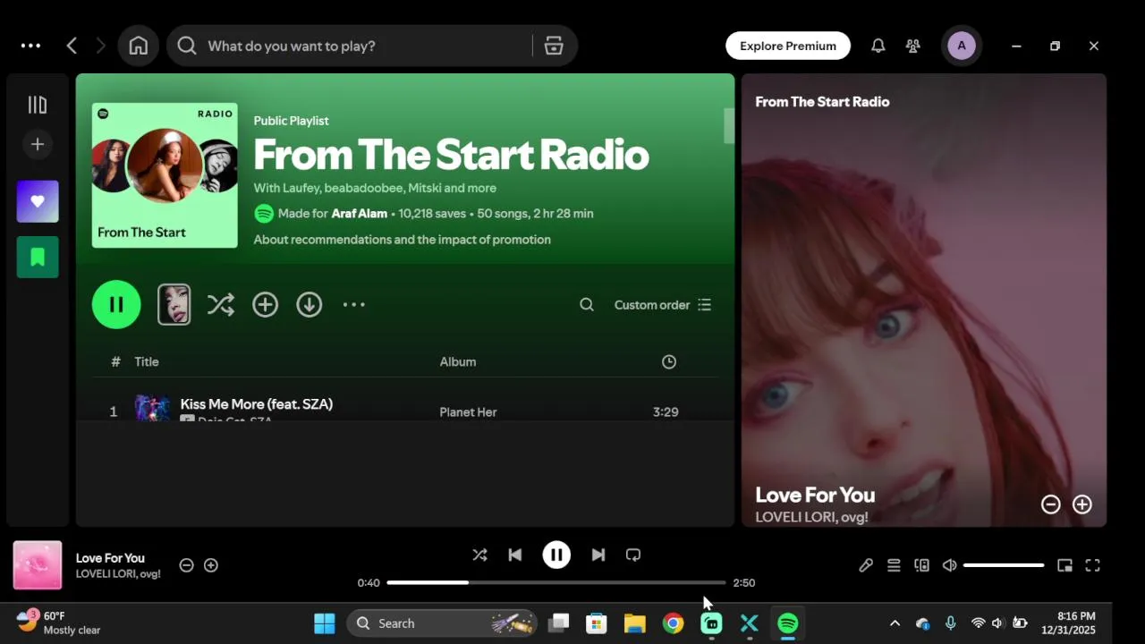The width and height of the screenshot is (1145, 644).
Task: Open the What's New notifications bell
Action: (x=878, y=46)
